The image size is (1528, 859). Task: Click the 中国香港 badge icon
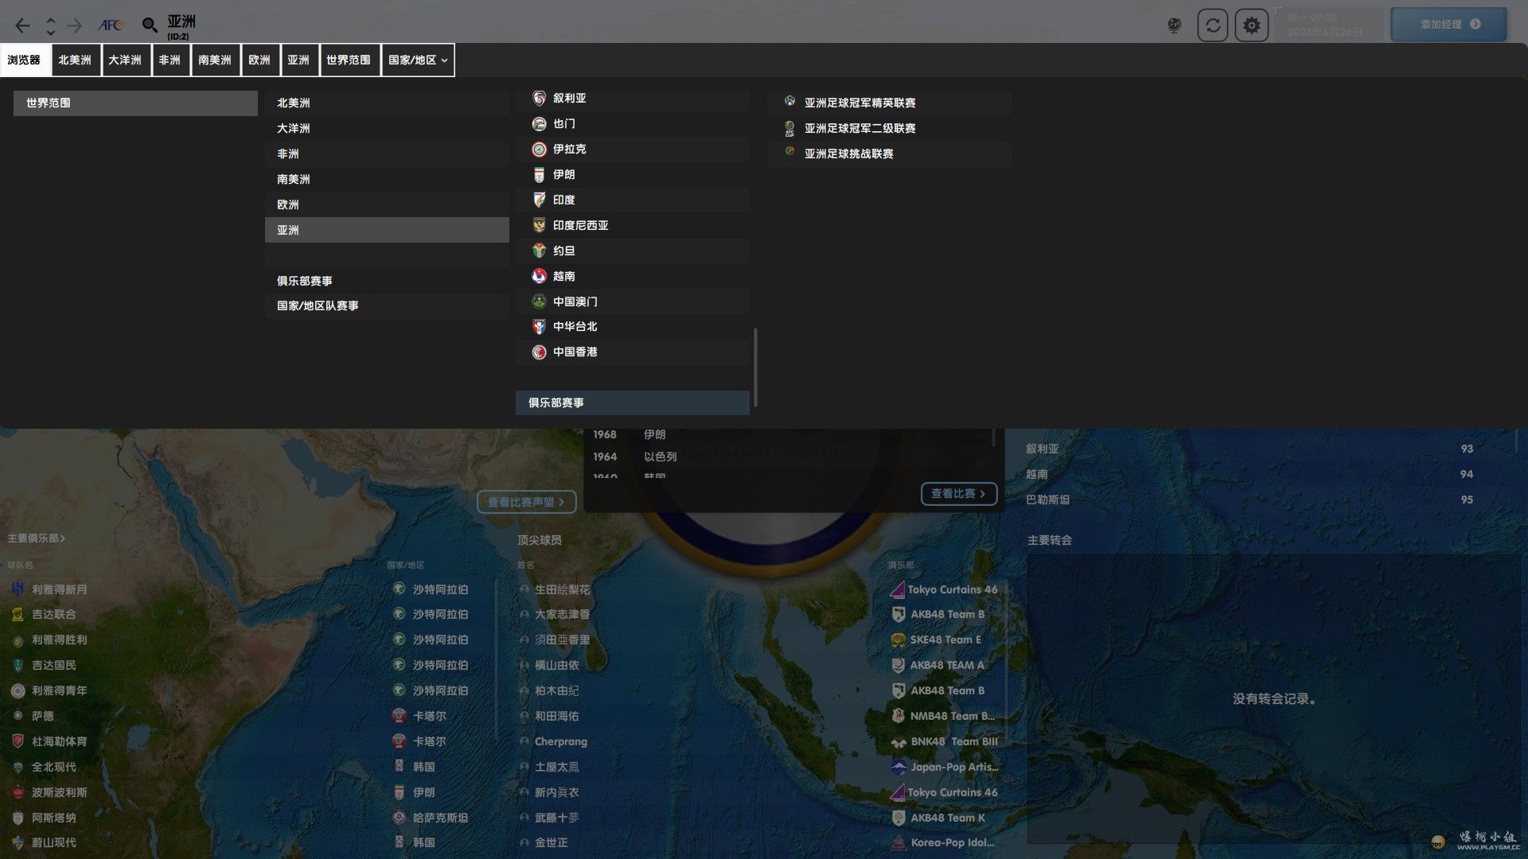(x=539, y=352)
